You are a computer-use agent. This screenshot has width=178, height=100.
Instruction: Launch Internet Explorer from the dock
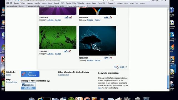[x=40, y=99]
